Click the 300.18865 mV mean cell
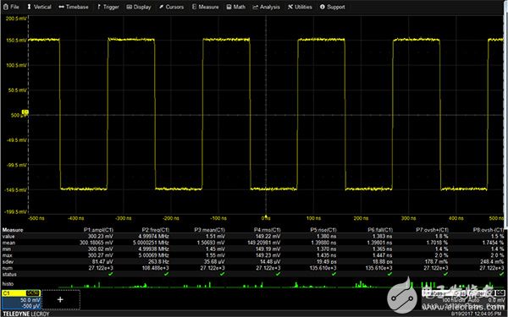The height and width of the screenshot is (317, 508). tap(97, 243)
